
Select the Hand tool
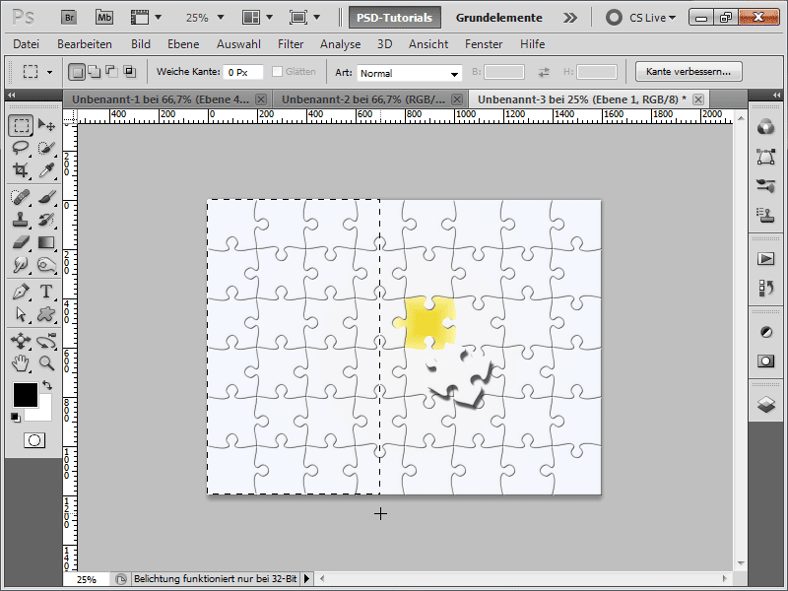[x=21, y=362]
